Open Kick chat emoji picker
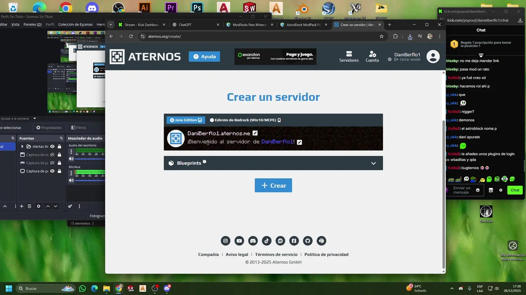The width and height of the screenshot is (526, 295). [x=478, y=190]
